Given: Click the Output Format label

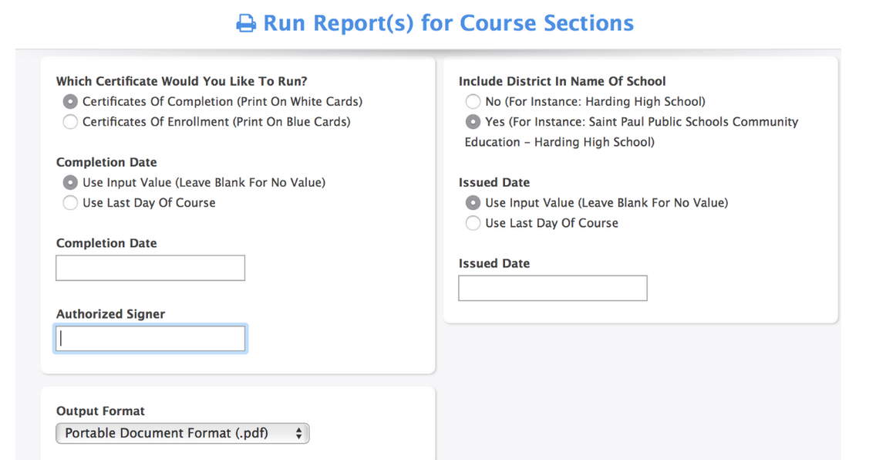Looking at the screenshot, I should 100,411.
